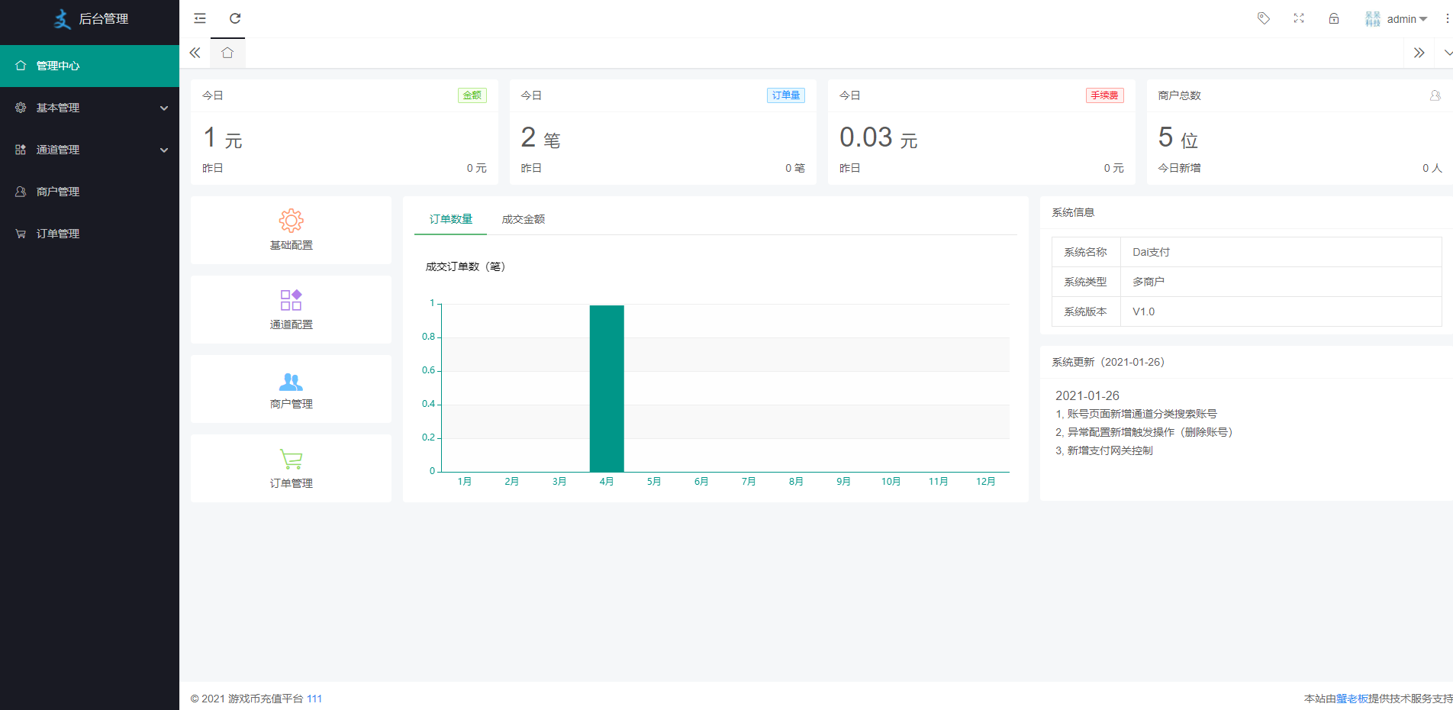Open 通道配置 shortcut icon
This screenshot has width=1453, height=710.
coord(291,300)
